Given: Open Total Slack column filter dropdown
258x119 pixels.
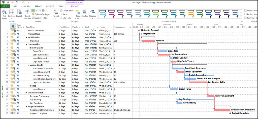Looking at the screenshot, I should pos(70,27).
